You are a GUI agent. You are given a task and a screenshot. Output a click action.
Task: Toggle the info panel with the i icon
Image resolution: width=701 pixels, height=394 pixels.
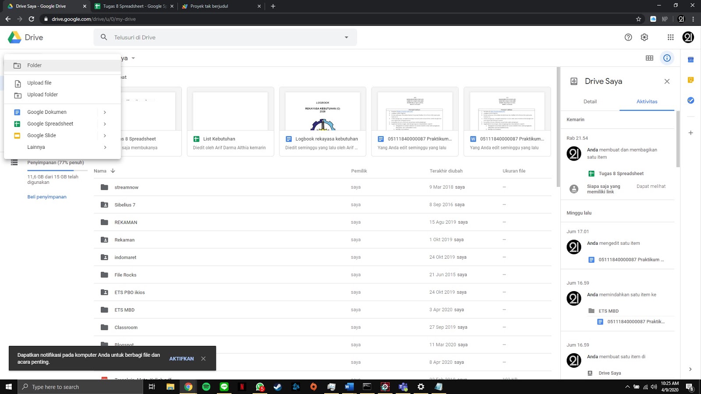coord(667,58)
